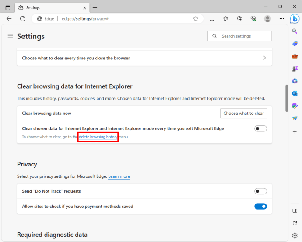Open the Outlook sidebar icon
The width and height of the screenshot is (302, 242).
[295, 93]
